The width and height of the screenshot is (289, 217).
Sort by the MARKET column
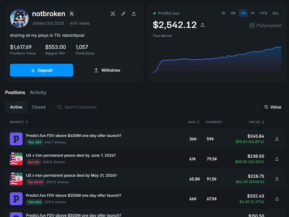19,122
